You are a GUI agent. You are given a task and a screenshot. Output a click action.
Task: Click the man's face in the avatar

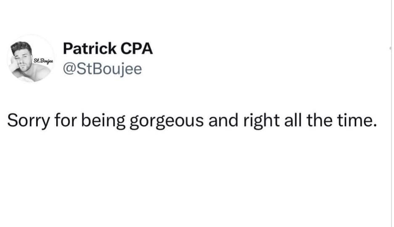click(23, 53)
